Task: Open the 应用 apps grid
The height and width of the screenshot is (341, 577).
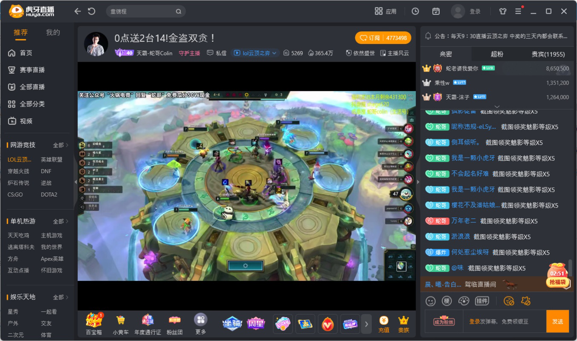Action: tap(386, 12)
